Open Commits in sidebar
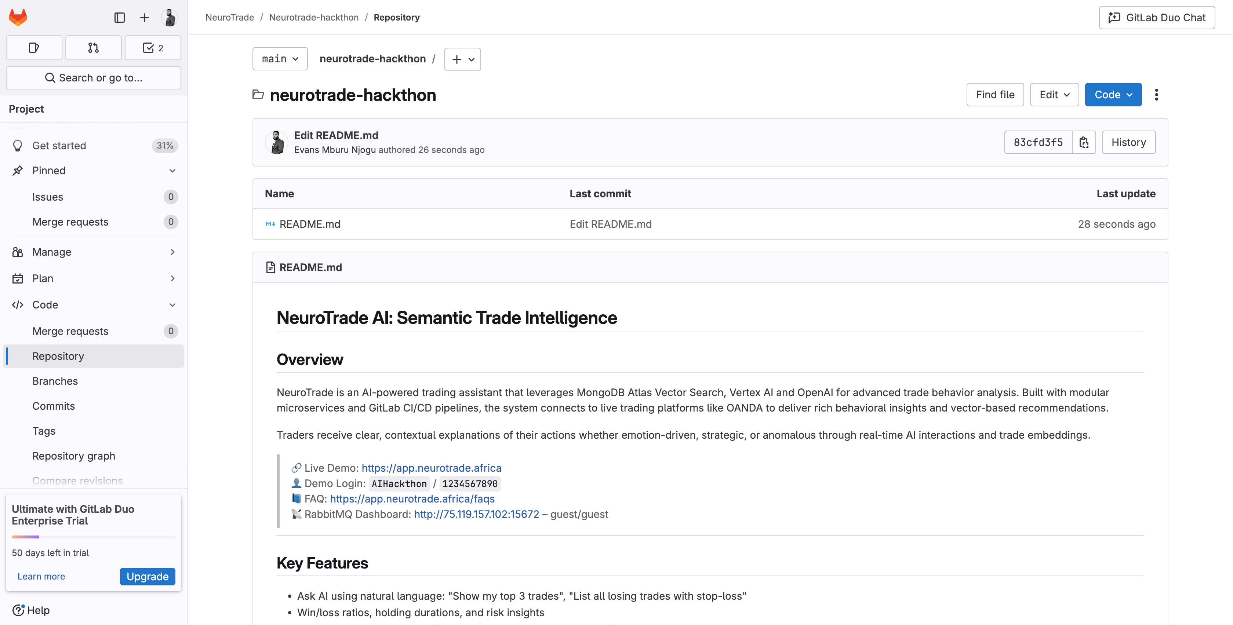Image resolution: width=1233 pixels, height=625 pixels. coord(54,406)
